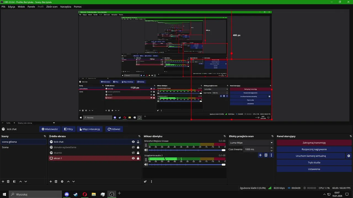Image resolution: width=353 pixels, height=198 pixels.
Task: Move source up in Źródła obrazu toolbar
Action: click(68, 182)
